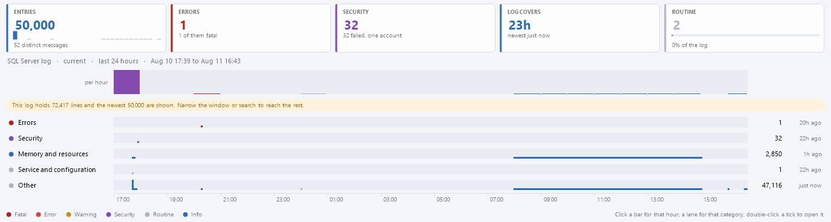The image size is (831, 222).
Task: Click 'newest just now' in Log Covers card
Action: (x=529, y=35)
